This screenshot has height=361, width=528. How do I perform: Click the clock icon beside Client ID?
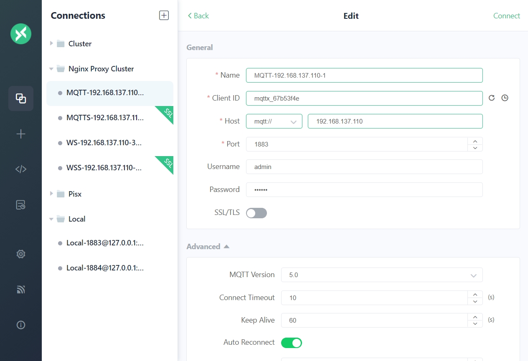point(505,98)
